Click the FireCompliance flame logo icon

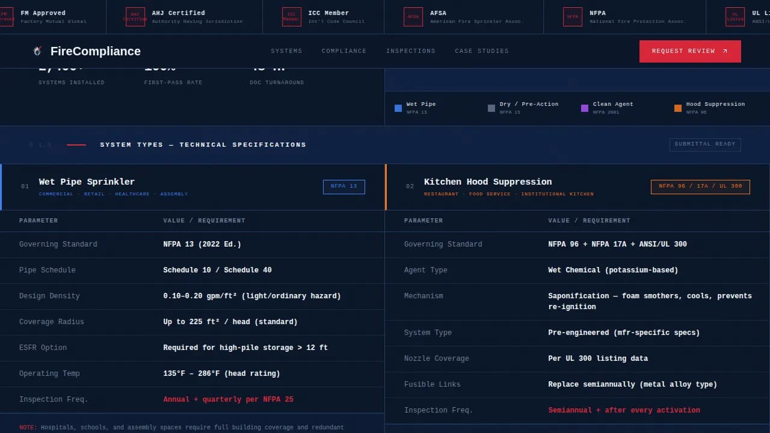37,51
